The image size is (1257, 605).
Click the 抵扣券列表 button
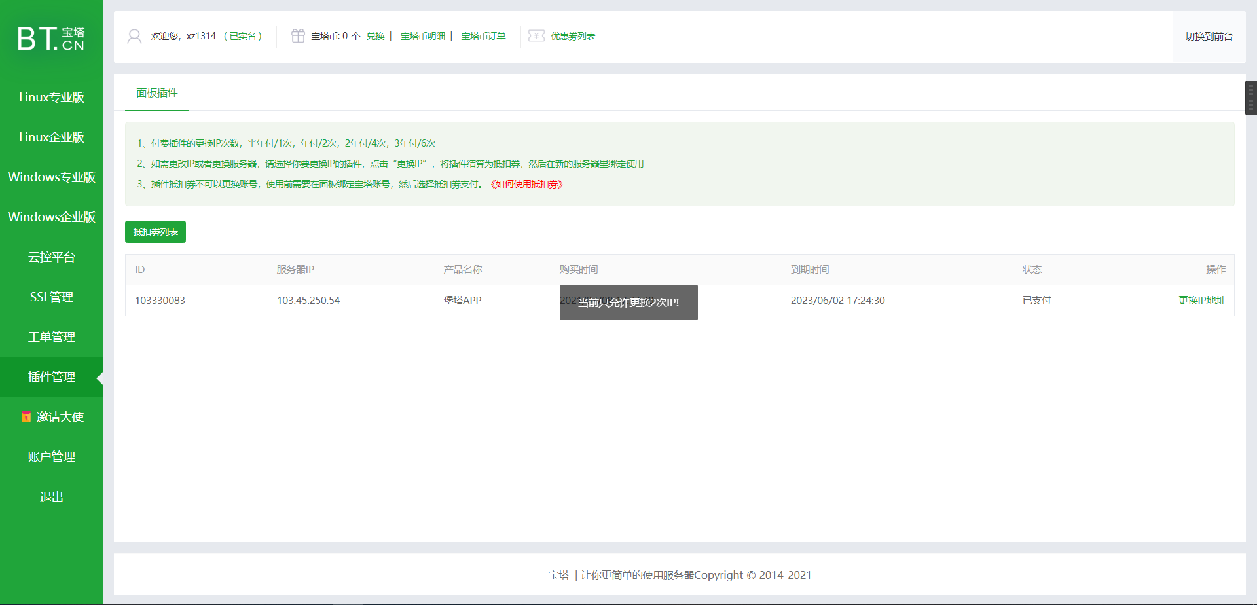coord(155,232)
